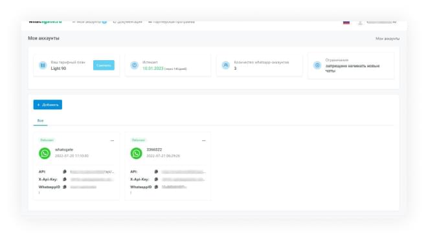Click the WhatsApp logo on whatsgate card

tap(45, 153)
